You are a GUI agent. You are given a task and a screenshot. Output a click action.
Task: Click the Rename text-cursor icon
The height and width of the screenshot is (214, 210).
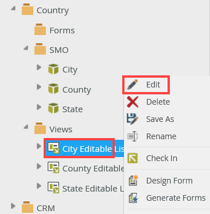click(133, 136)
